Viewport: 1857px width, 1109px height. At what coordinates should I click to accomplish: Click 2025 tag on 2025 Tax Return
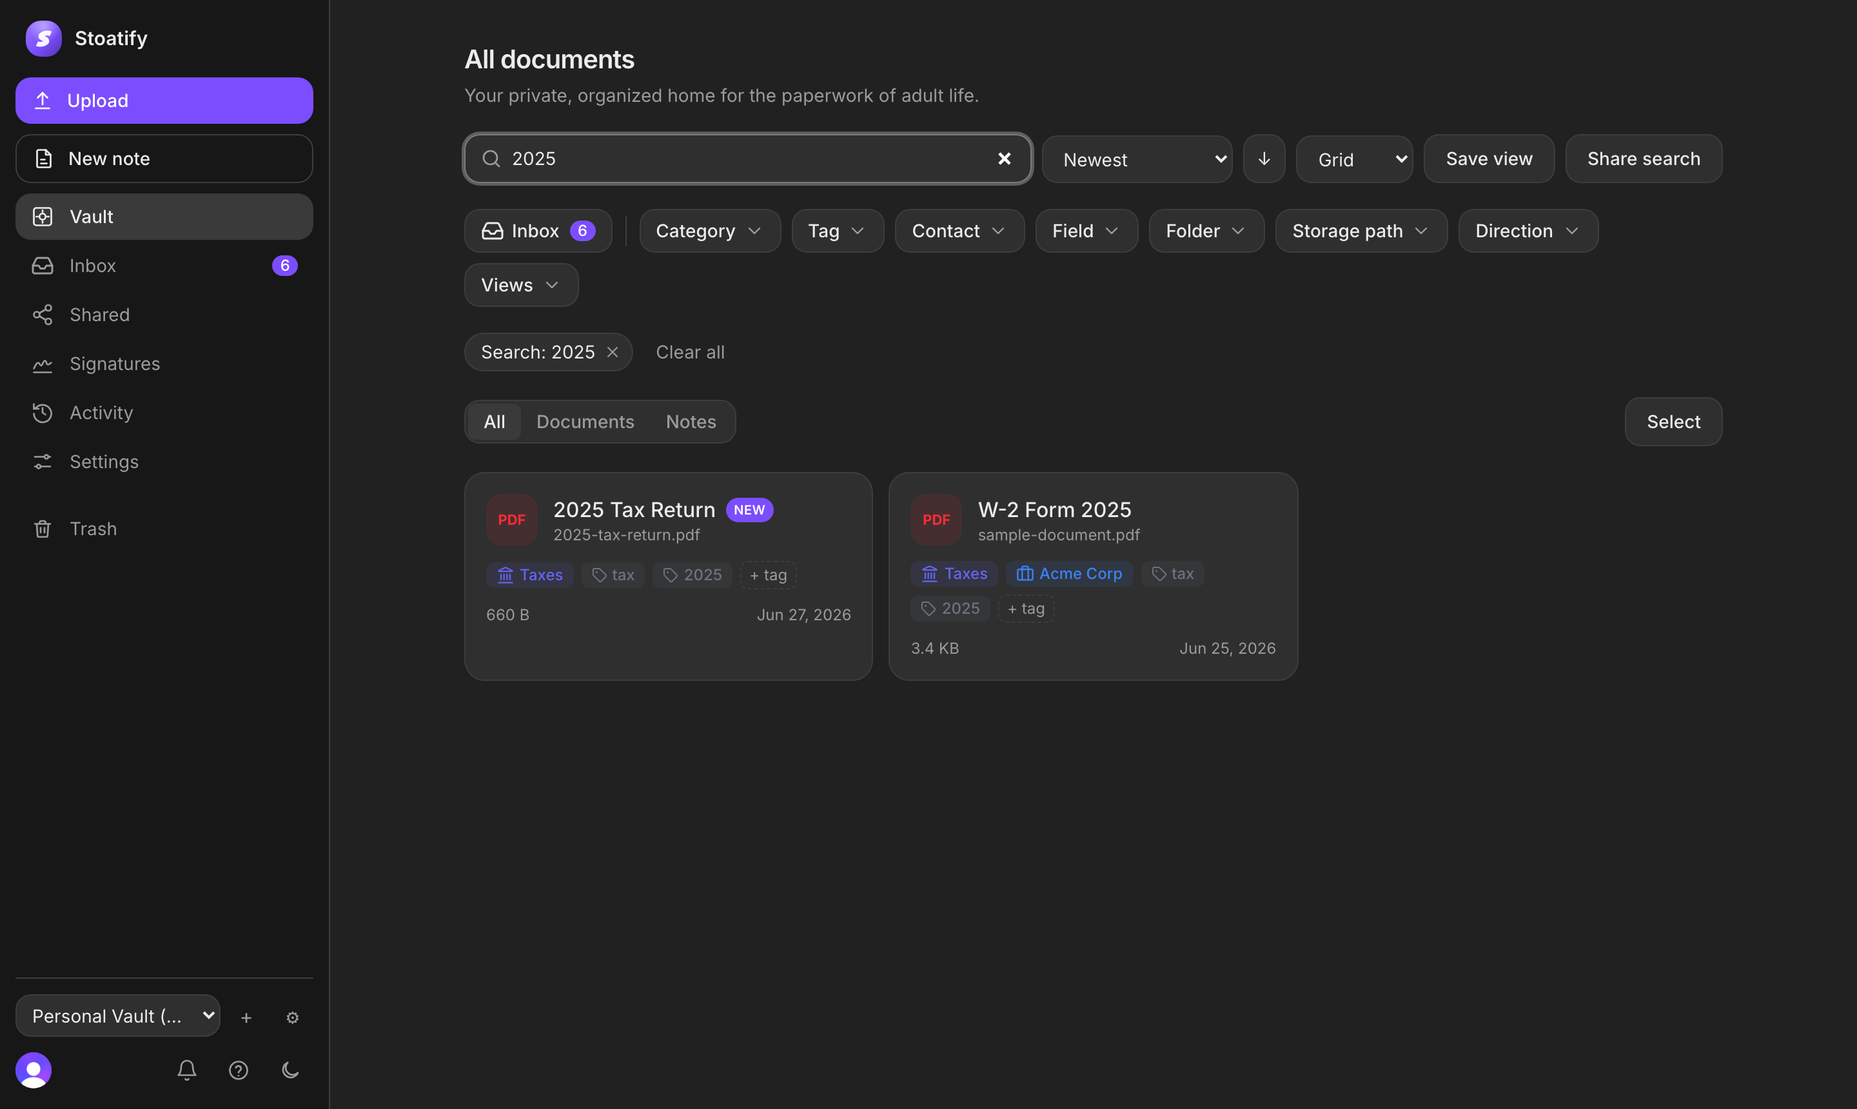coord(692,574)
